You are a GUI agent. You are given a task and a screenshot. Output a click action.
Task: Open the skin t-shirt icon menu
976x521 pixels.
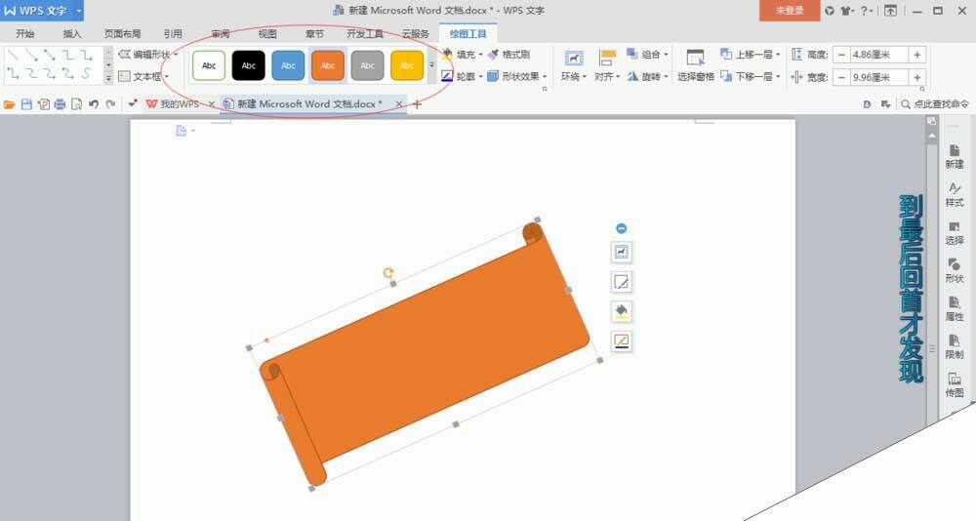click(x=846, y=11)
